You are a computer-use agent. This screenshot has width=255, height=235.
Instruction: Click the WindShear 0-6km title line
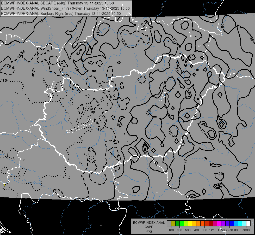click(x=65, y=8)
